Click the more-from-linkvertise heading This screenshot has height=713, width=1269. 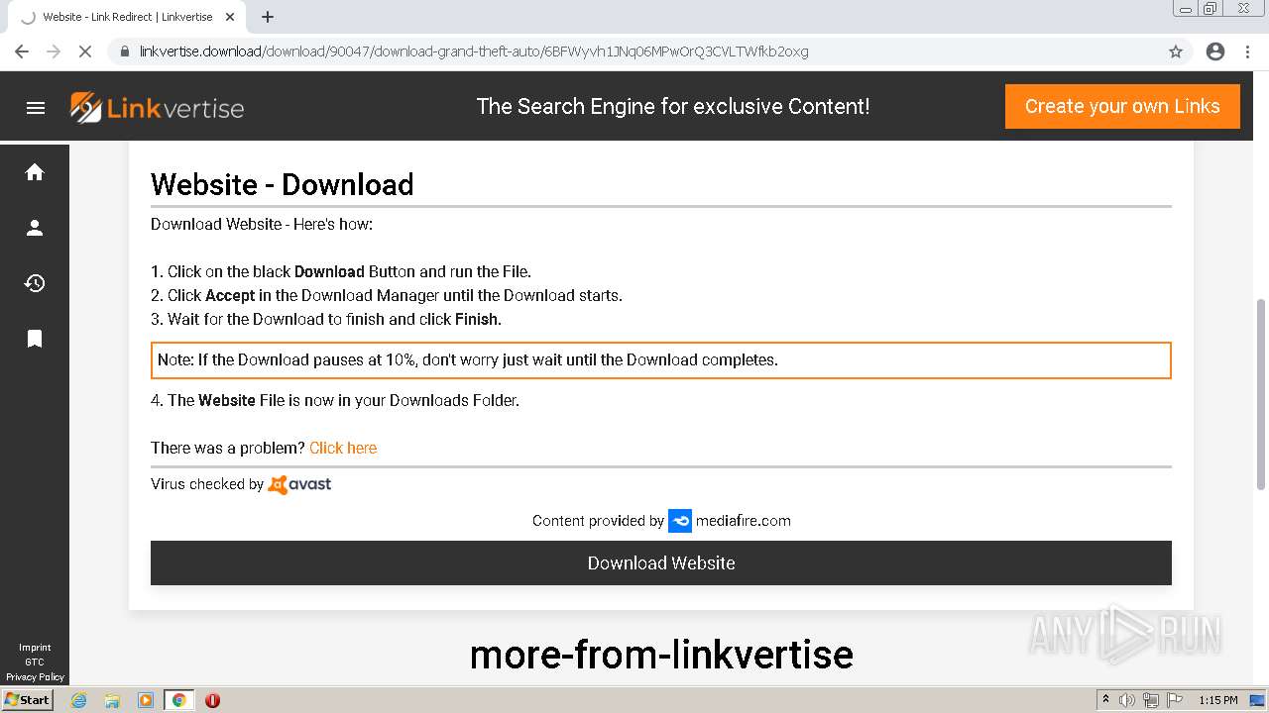(x=661, y=654)
